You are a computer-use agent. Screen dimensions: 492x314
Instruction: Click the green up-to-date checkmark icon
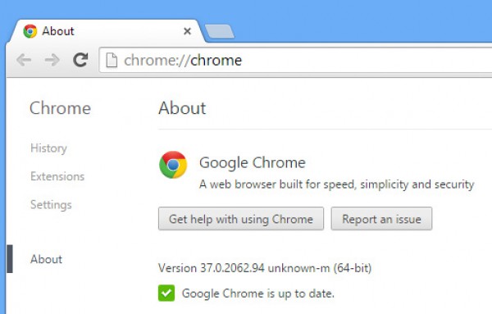[166, 293]
